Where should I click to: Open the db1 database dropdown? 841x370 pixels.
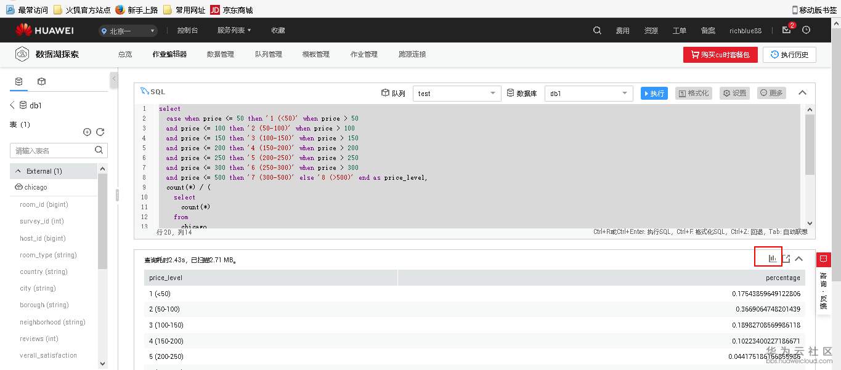click(587, 93)
